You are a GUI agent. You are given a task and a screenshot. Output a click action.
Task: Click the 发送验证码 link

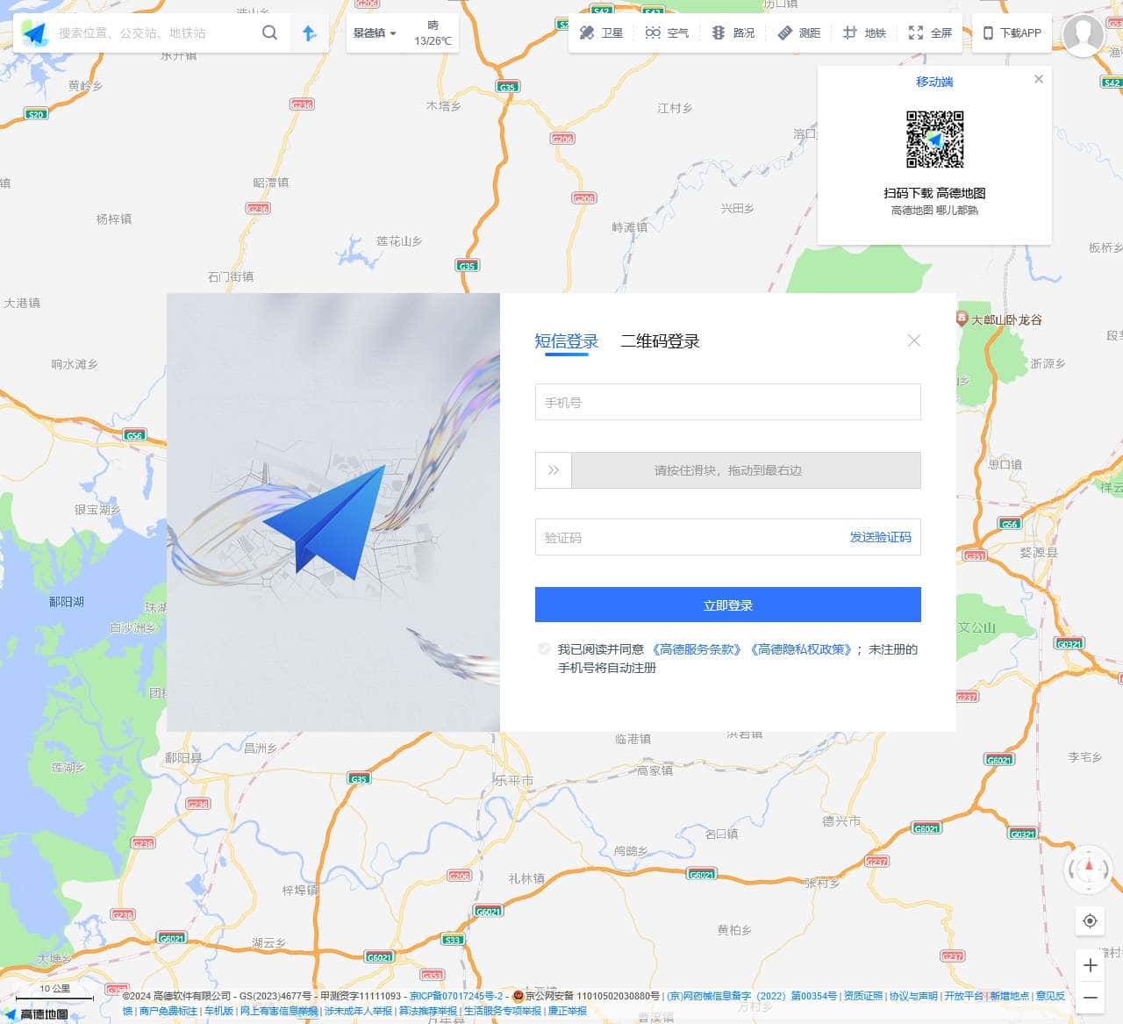880,537
